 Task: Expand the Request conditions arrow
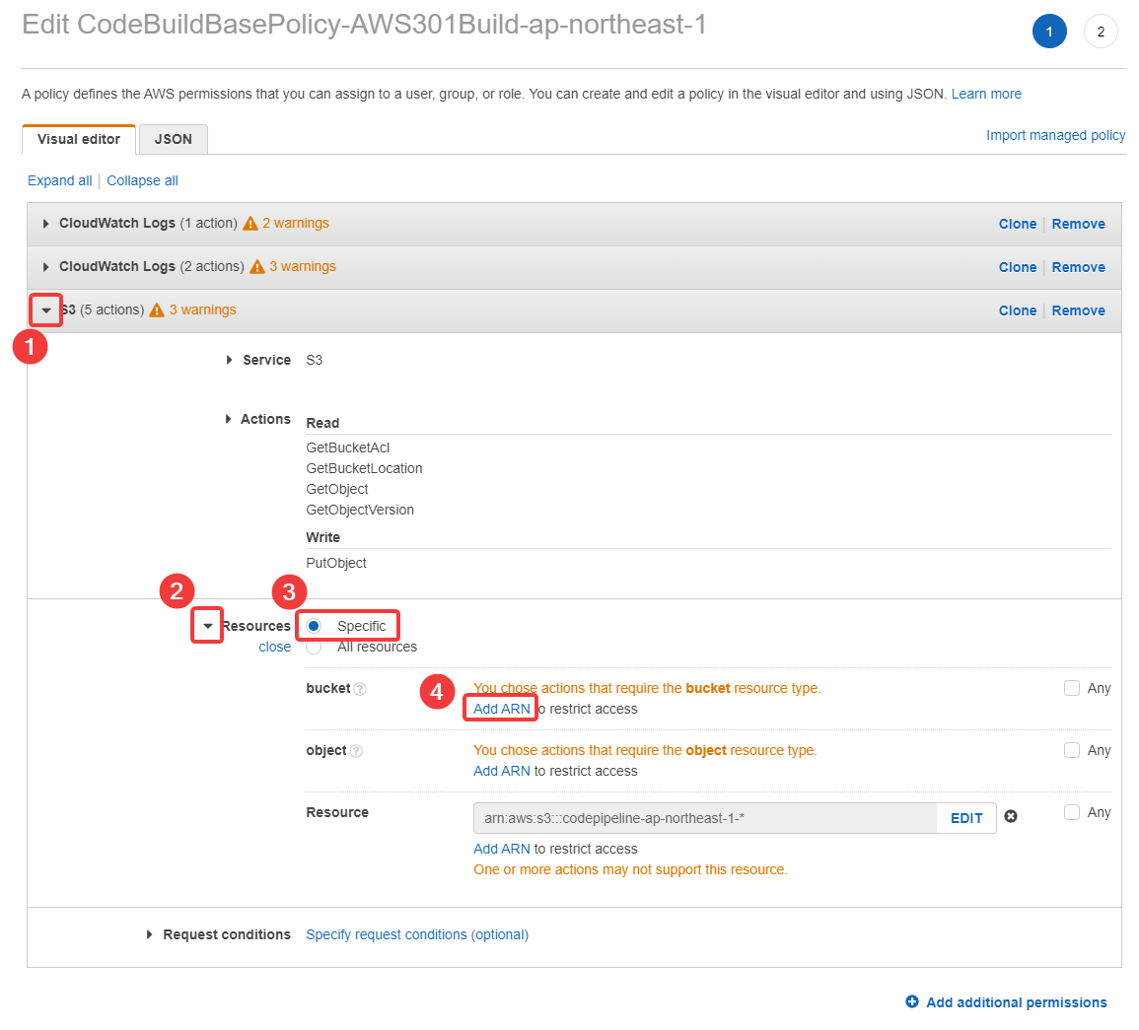(149, 934)
